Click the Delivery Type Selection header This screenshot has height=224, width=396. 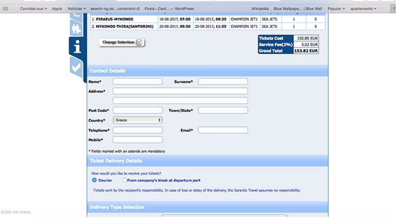pyautogui.click(x=207, y=207)
